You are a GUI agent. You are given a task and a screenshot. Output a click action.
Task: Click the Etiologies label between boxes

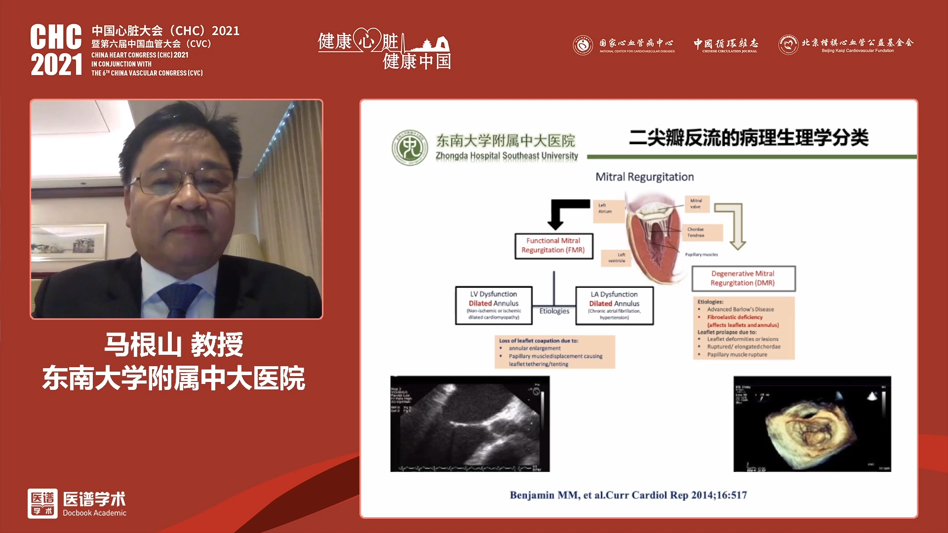pyautogui.click(x=554, y=311)
